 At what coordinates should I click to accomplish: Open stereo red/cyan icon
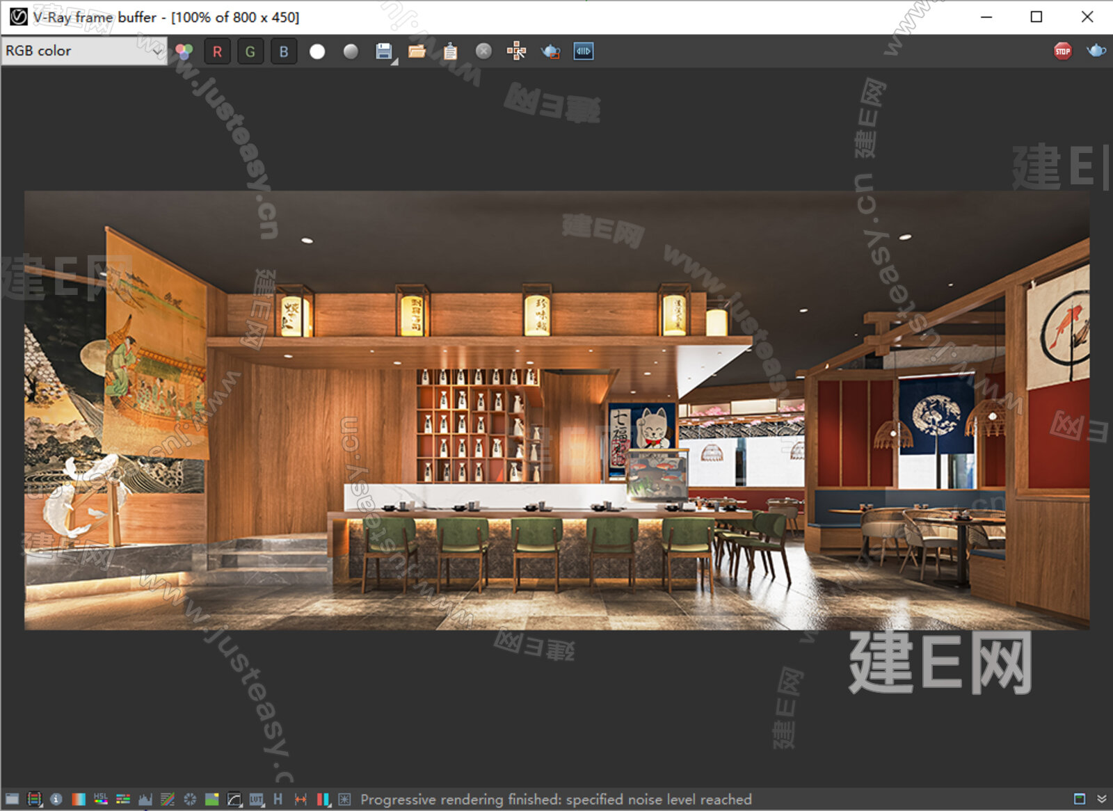click(323, 799)
